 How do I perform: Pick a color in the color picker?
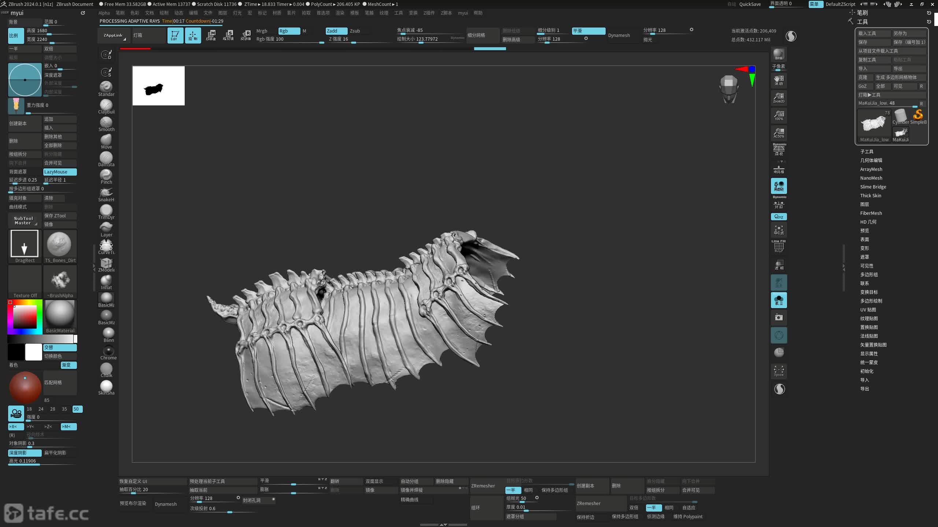click(25, 317)
